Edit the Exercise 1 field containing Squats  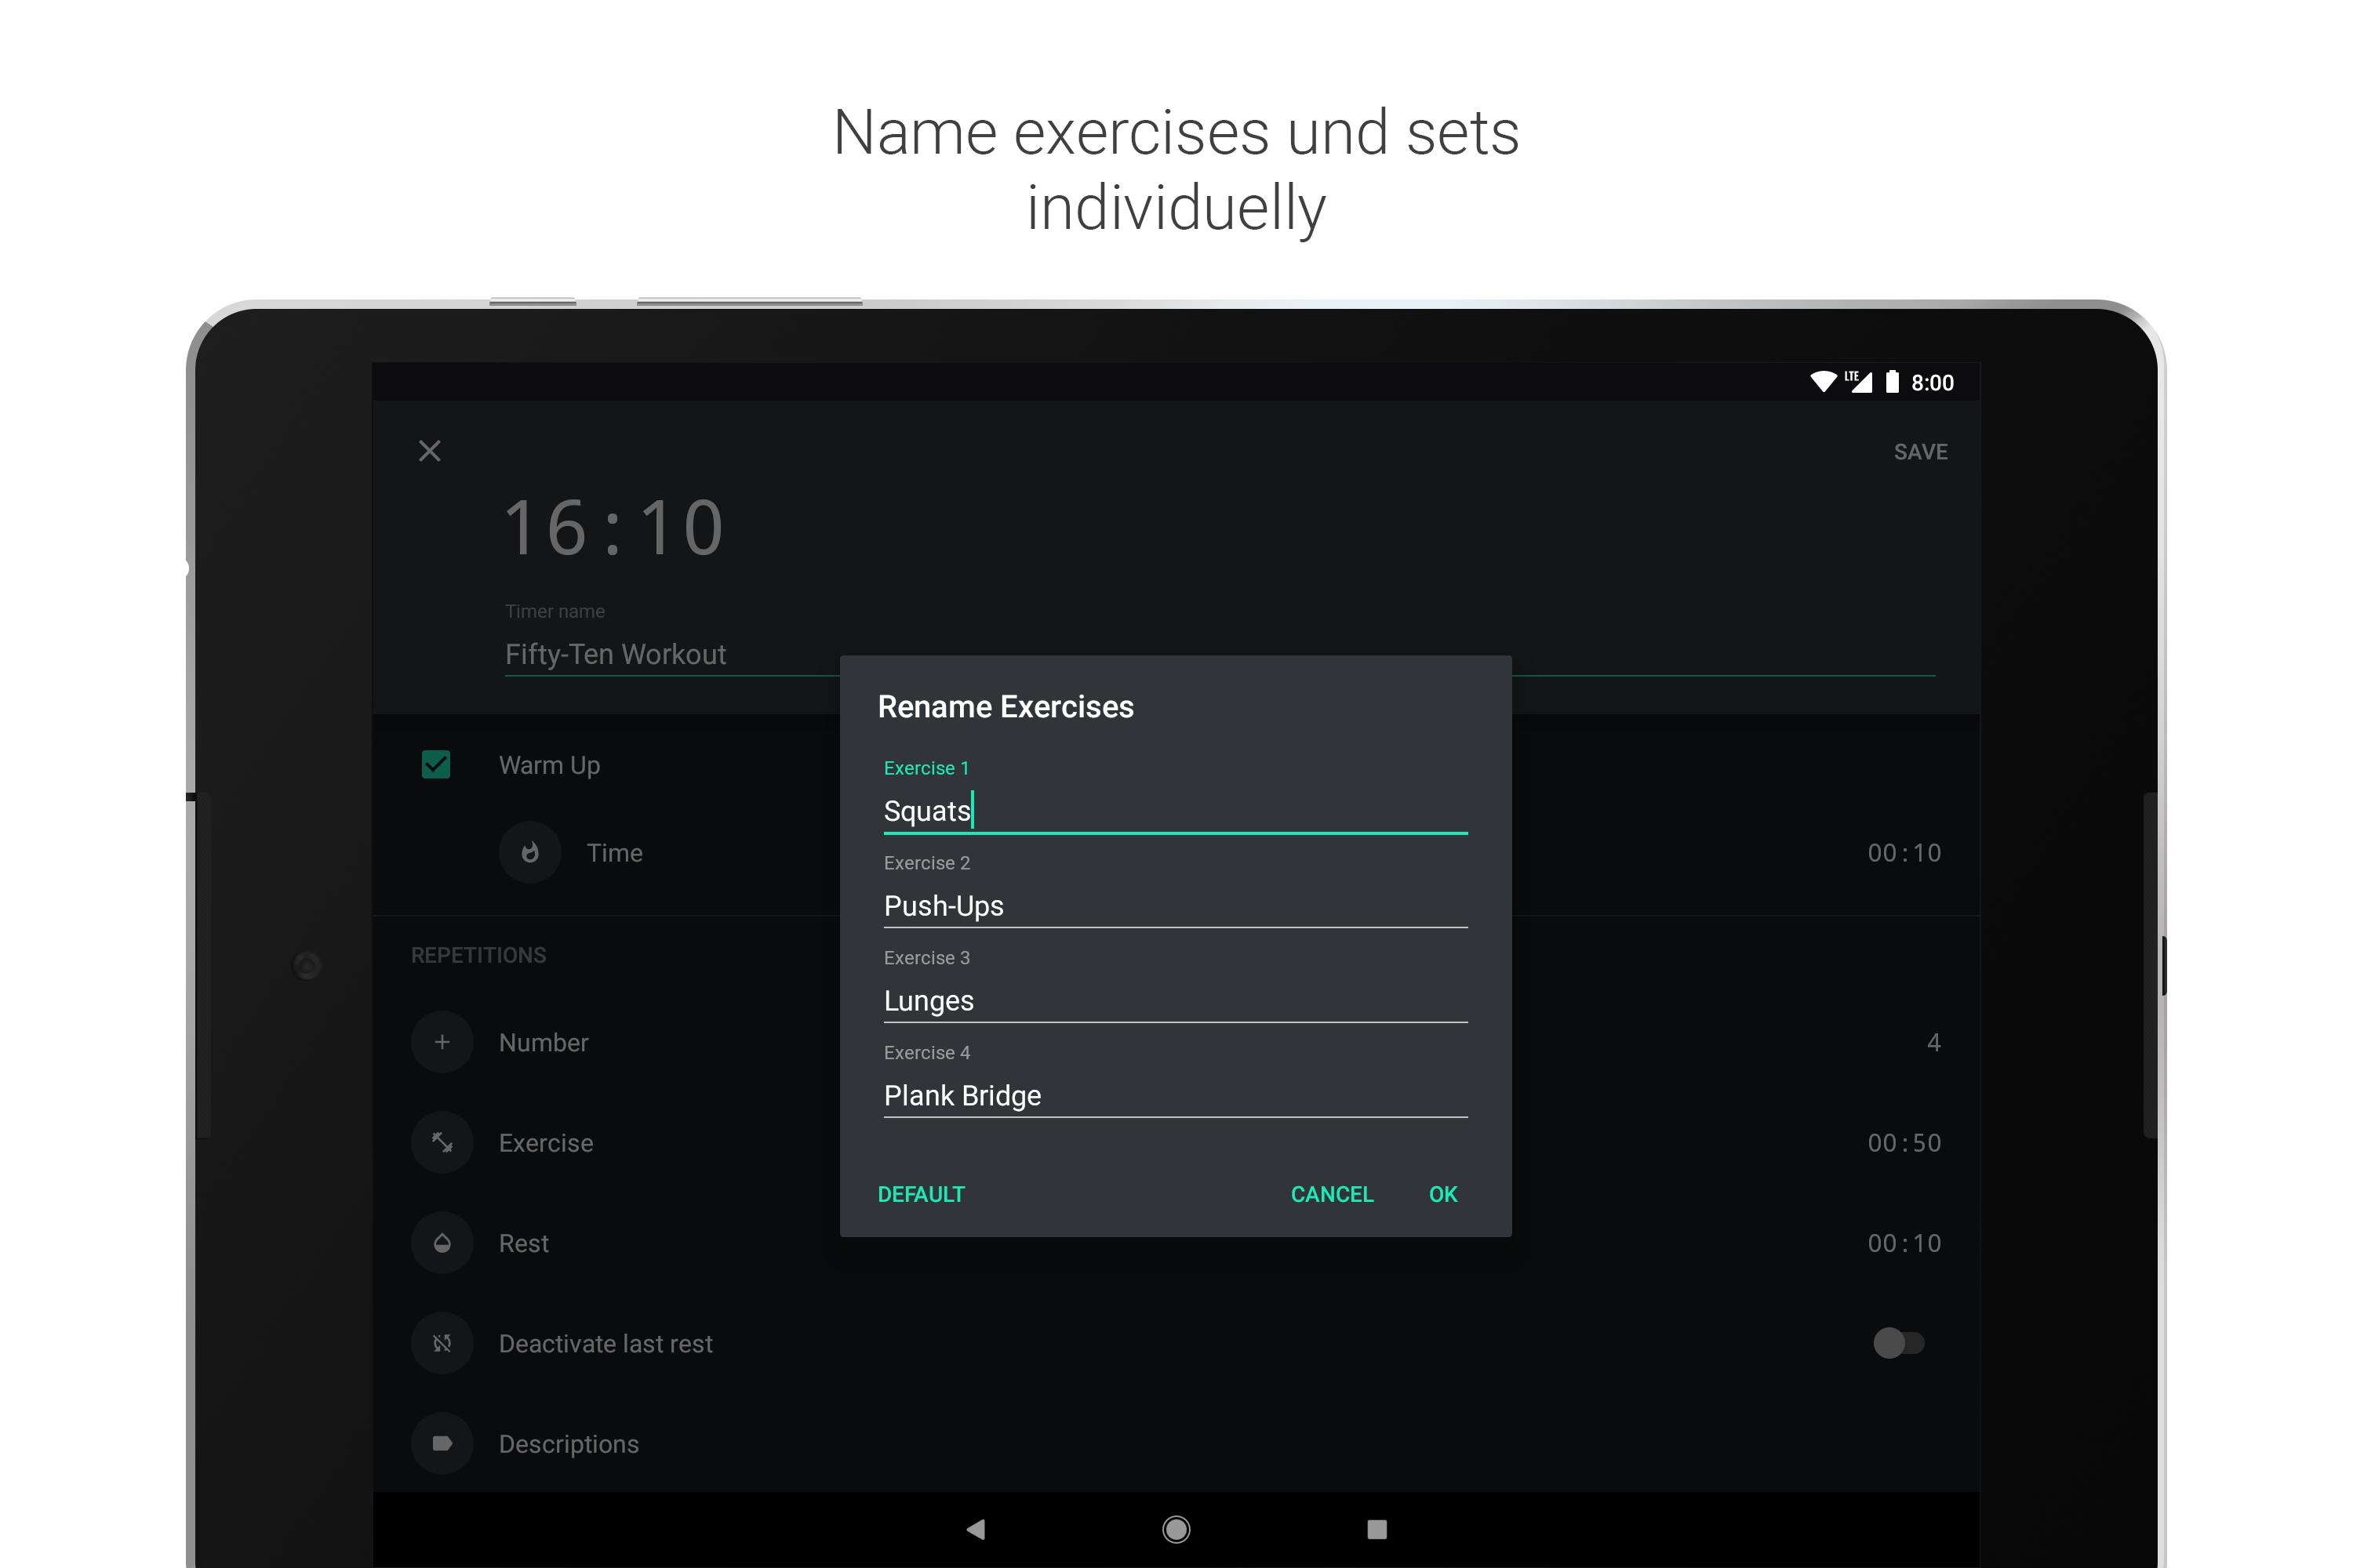1176,811
